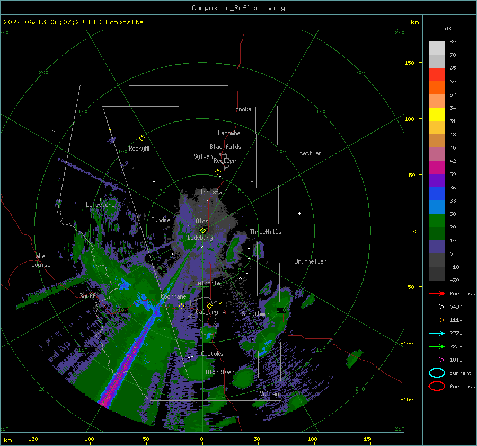The height and width of the screenshot is (446, 477).
Task: Click the 18TS legend label
Action: (x=456, y=360)
